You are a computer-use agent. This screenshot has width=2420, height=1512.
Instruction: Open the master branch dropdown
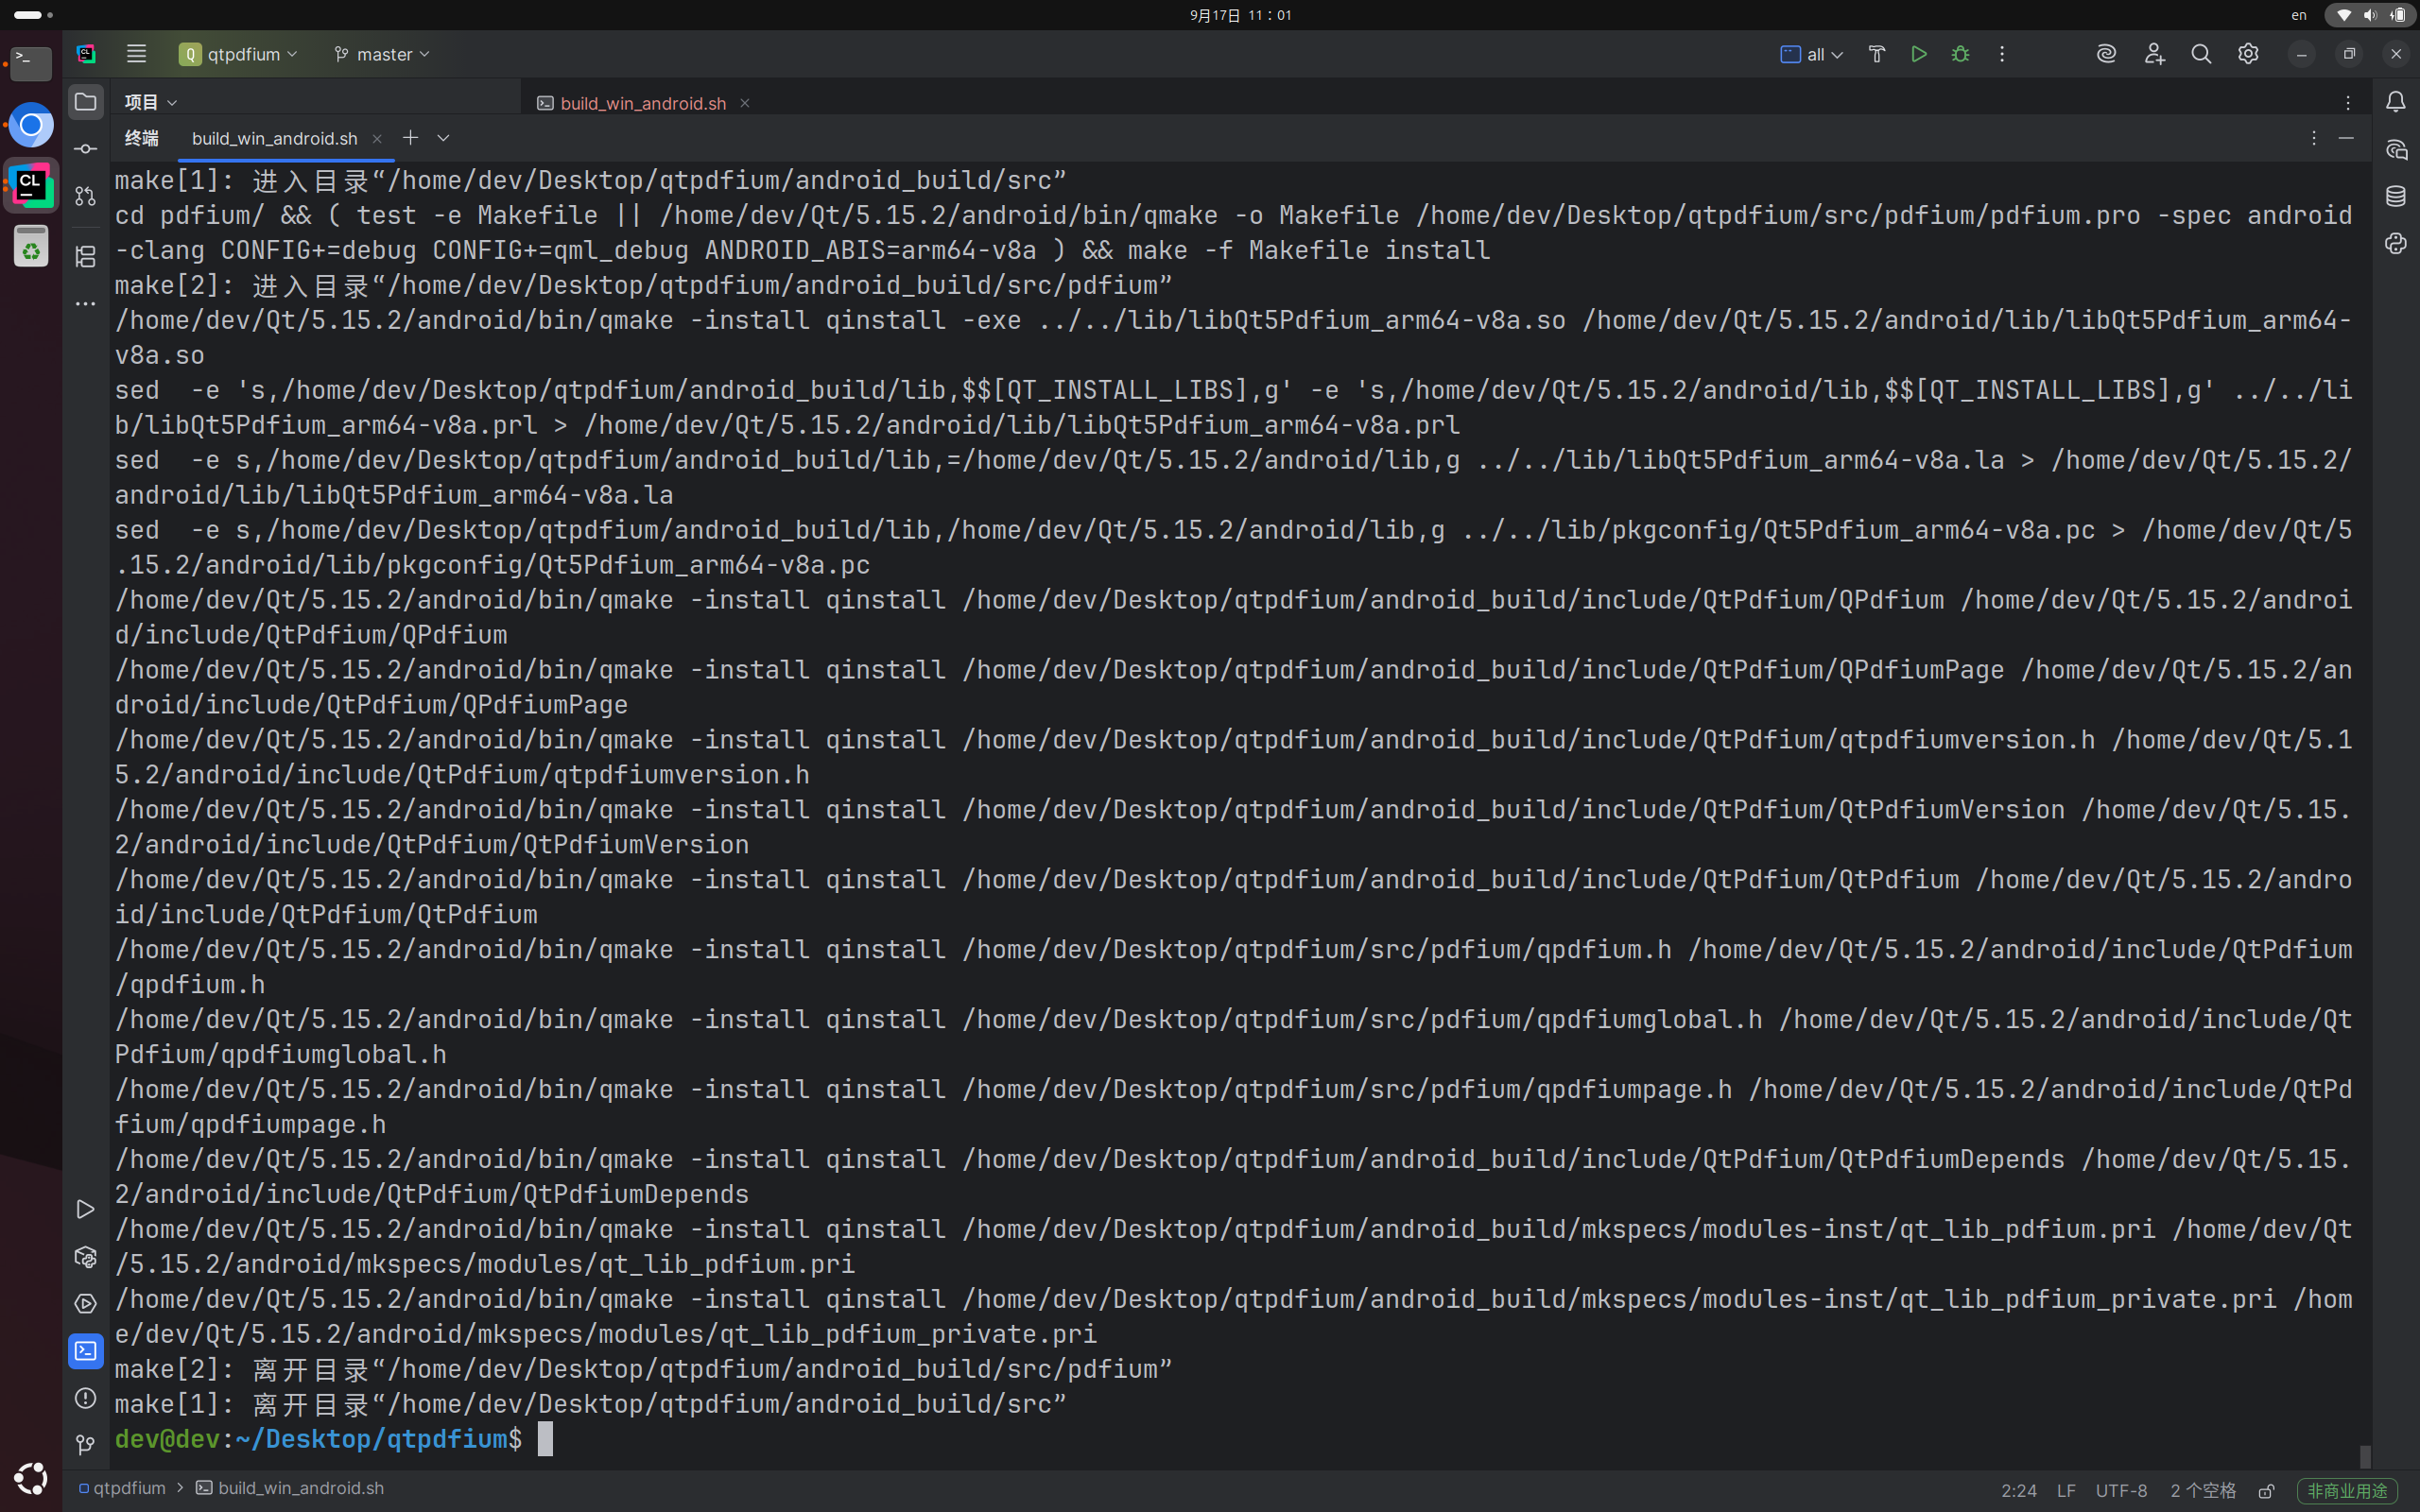(383, 54)
